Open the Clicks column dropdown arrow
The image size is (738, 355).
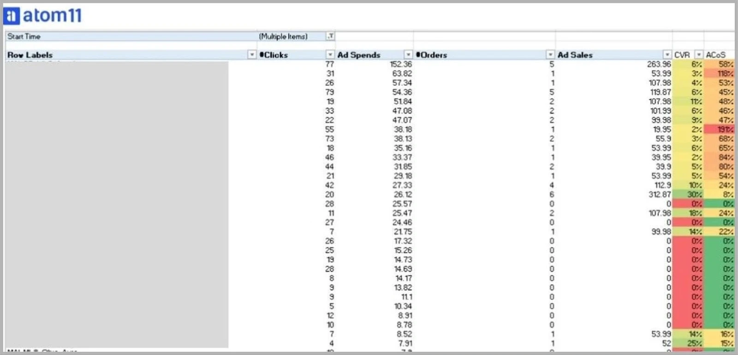[x=330, y=54]
